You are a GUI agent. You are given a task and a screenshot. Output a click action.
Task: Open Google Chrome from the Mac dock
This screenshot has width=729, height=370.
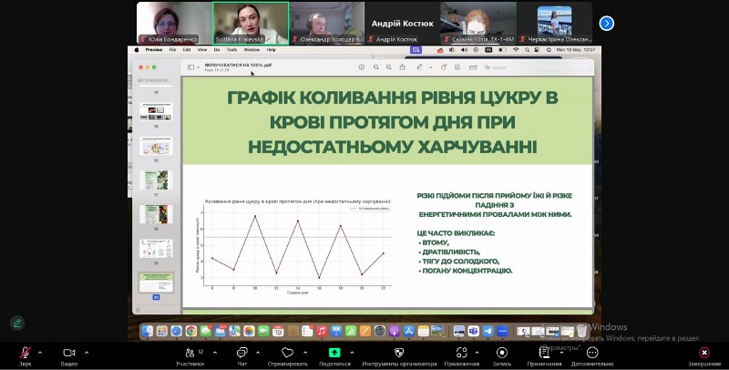(191, 331)
